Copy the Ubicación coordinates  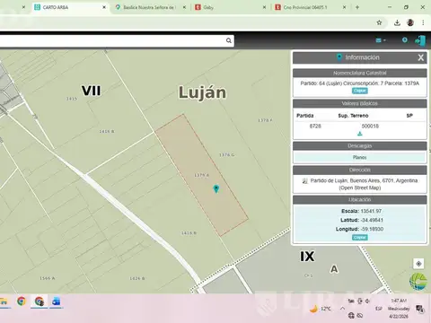(359, 237)
